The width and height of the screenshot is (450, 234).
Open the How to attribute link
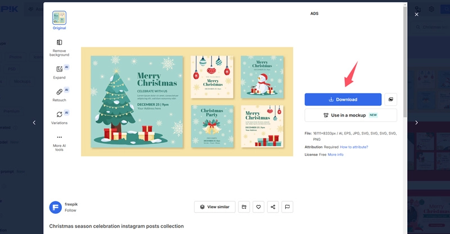click(354, 147)
